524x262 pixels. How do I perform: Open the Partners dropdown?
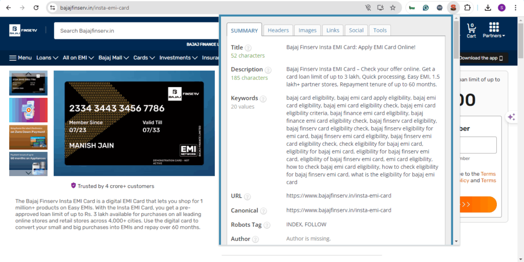pos(494,30)
